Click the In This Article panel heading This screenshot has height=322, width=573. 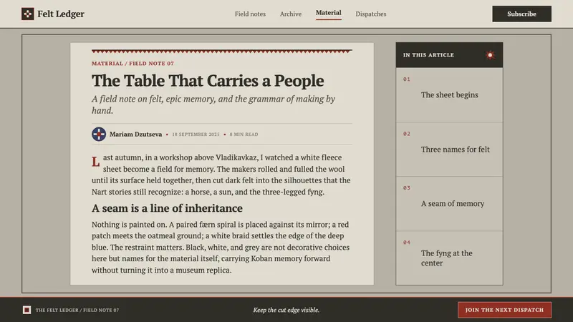[428, 55]
